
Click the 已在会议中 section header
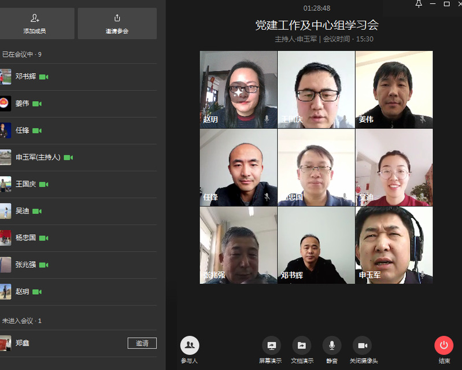click(x=22, y=54)
